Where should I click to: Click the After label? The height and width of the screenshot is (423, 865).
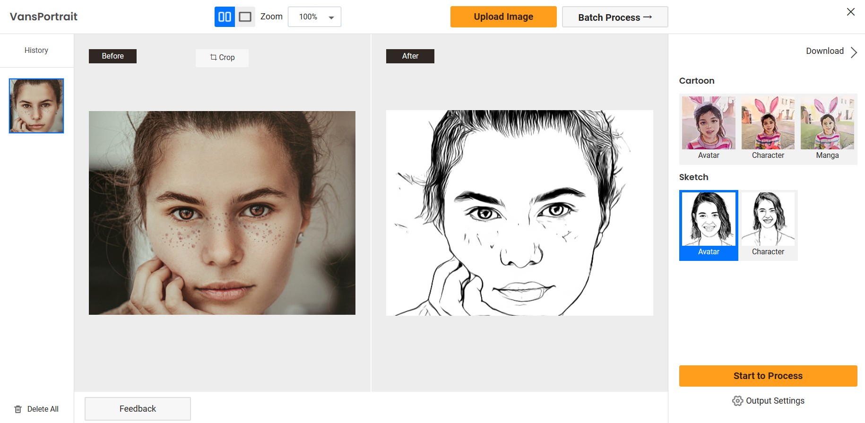(410, 56)
